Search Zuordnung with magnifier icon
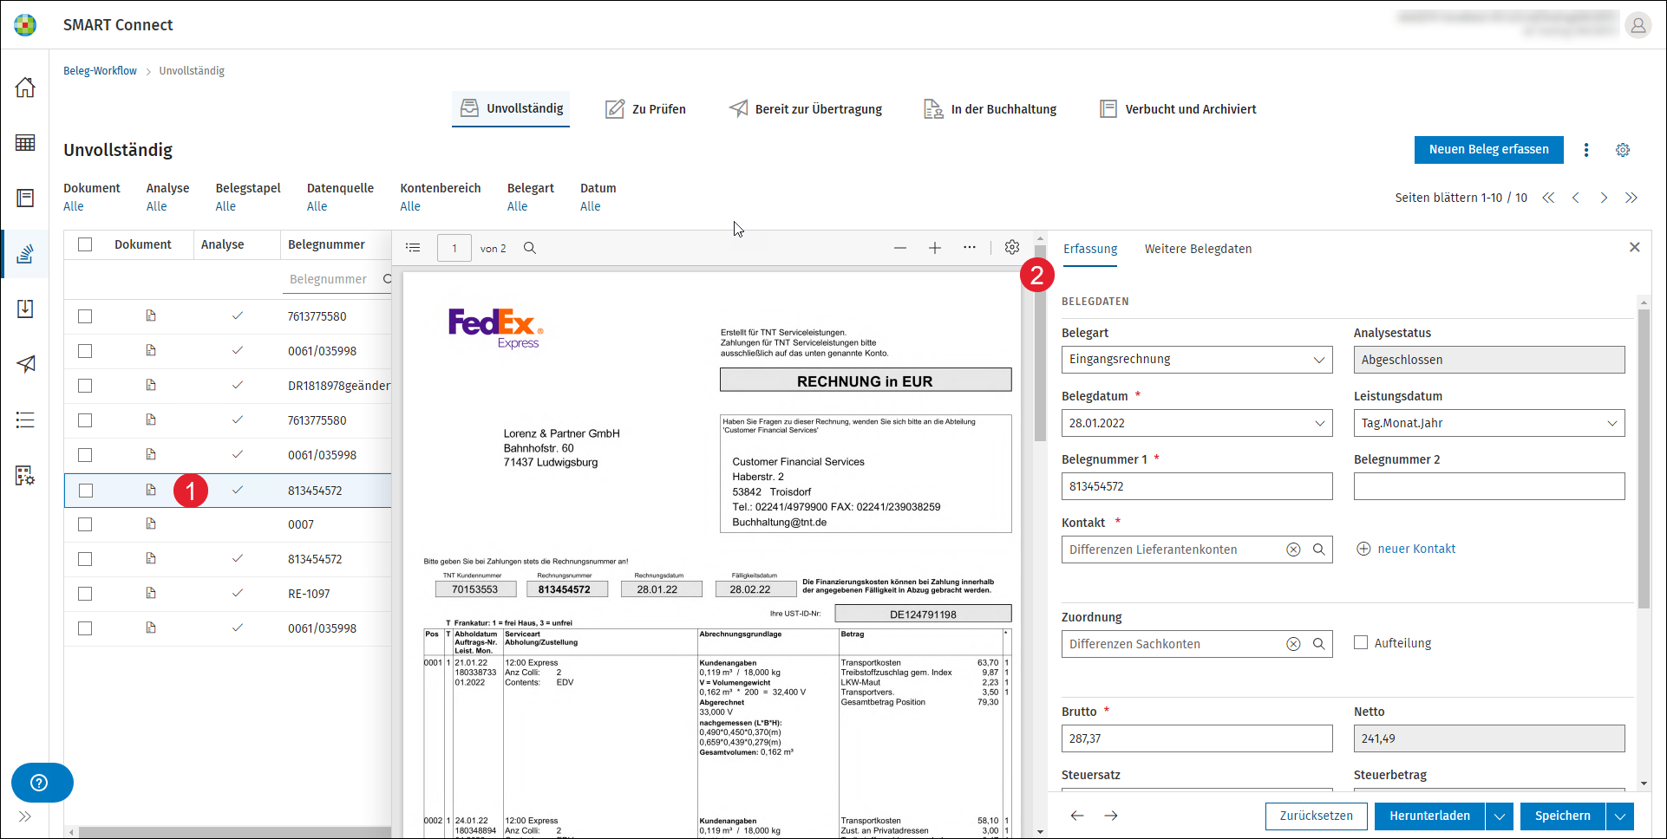 click(x=1318, y=644)
